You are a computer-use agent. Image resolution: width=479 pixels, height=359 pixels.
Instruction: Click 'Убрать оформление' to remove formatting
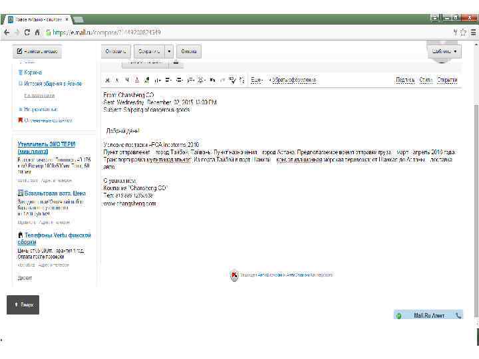coord(293,80)
